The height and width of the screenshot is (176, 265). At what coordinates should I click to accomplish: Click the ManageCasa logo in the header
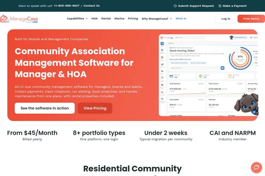(x=19, y=19)
